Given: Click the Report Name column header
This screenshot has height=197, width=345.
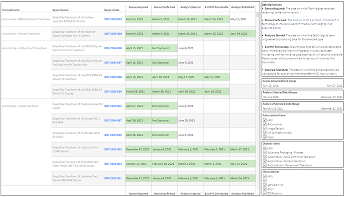Looking at the screenshot, I should tap(60, 10).
